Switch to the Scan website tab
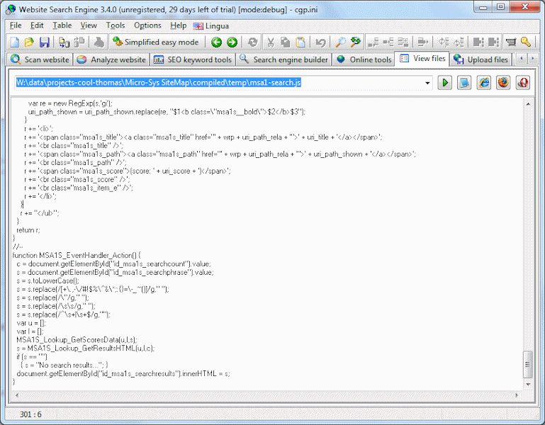Screen dimensions: 545x425 [40, 59]
